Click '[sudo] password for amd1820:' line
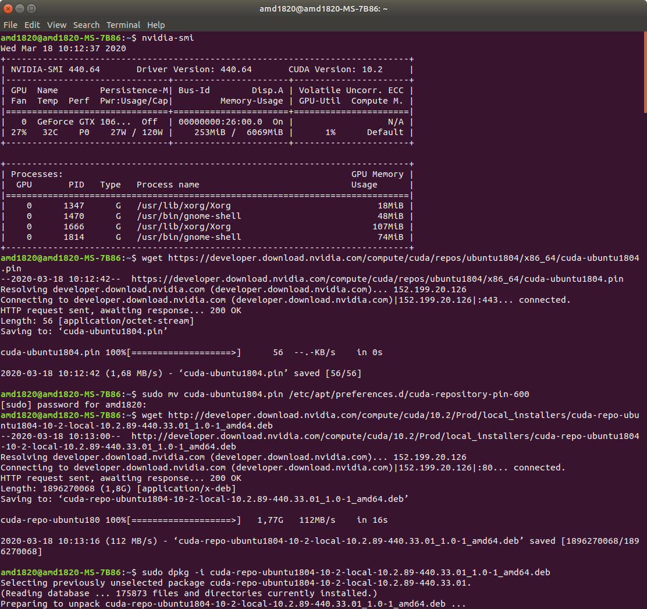The height and width of the screenshot is (609, 647). (74, 405)
